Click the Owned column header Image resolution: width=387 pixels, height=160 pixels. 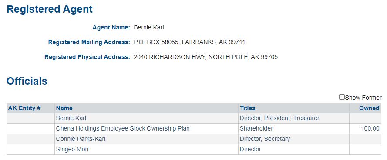(369, 108)
